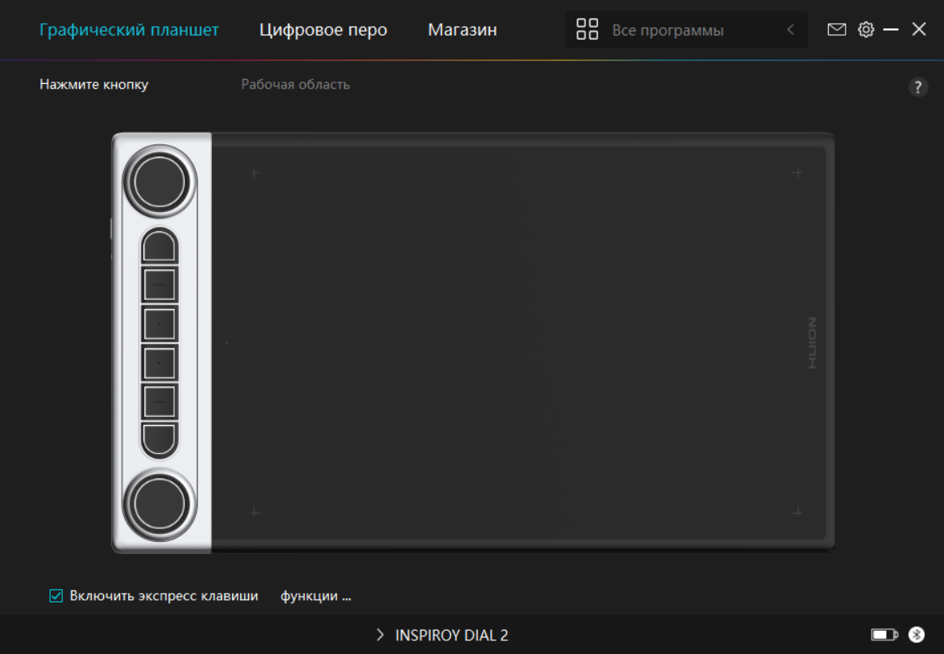944x654 pixels.
Task: View Bluetooth connection status icon
Action: pyautogui.click(x=917, y=635)
